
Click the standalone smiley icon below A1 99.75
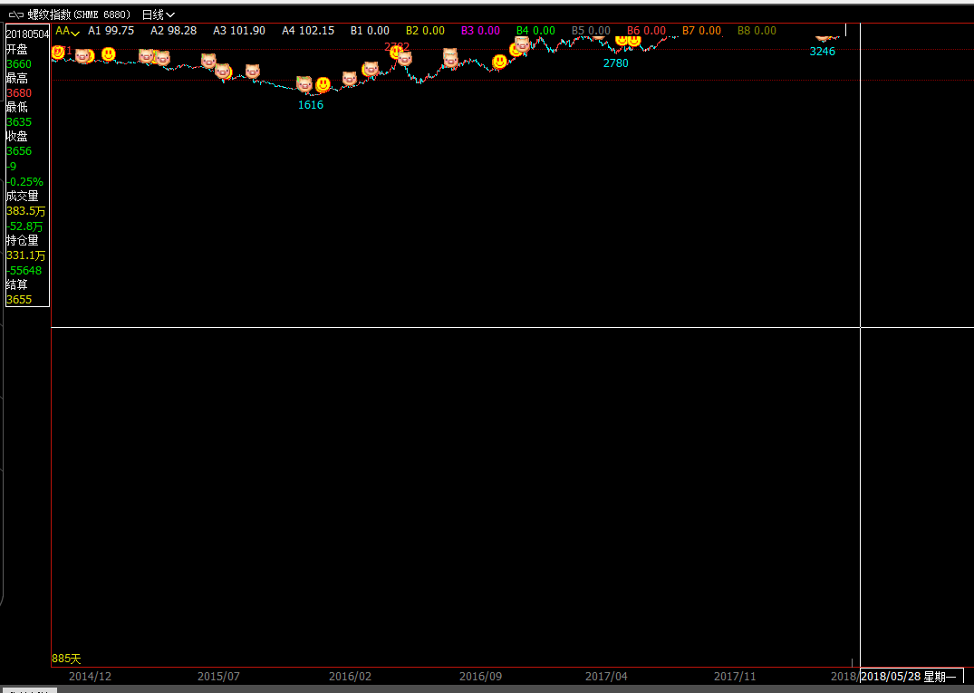pyautogui.click(x=109, y=54)
